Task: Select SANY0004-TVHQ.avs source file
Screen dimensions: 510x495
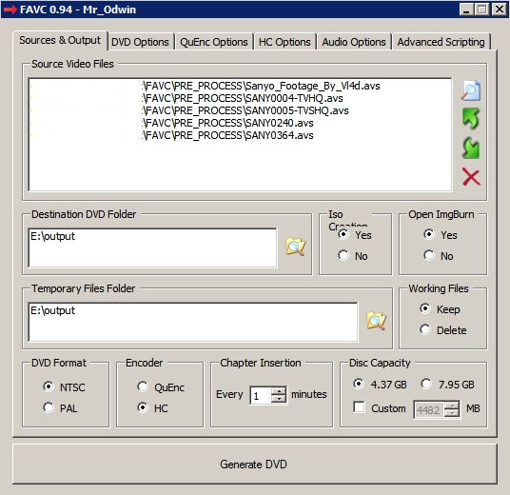Action: click(x=240, y=98)
